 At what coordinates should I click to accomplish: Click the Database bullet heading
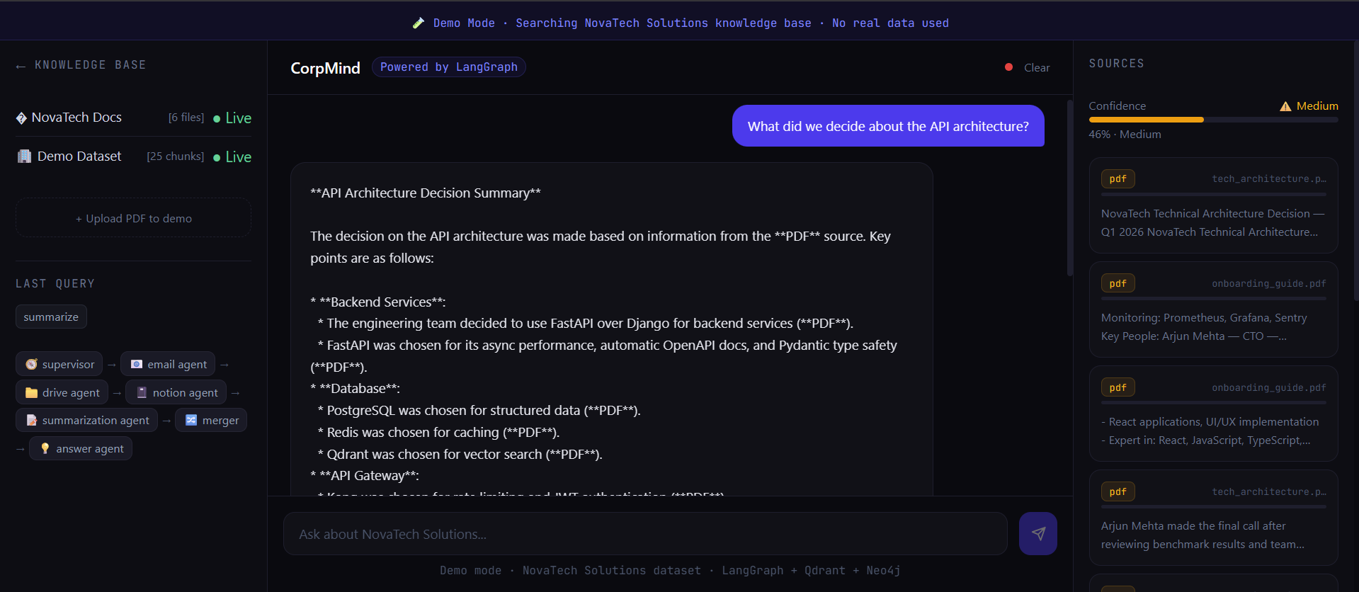click(356, 389)
